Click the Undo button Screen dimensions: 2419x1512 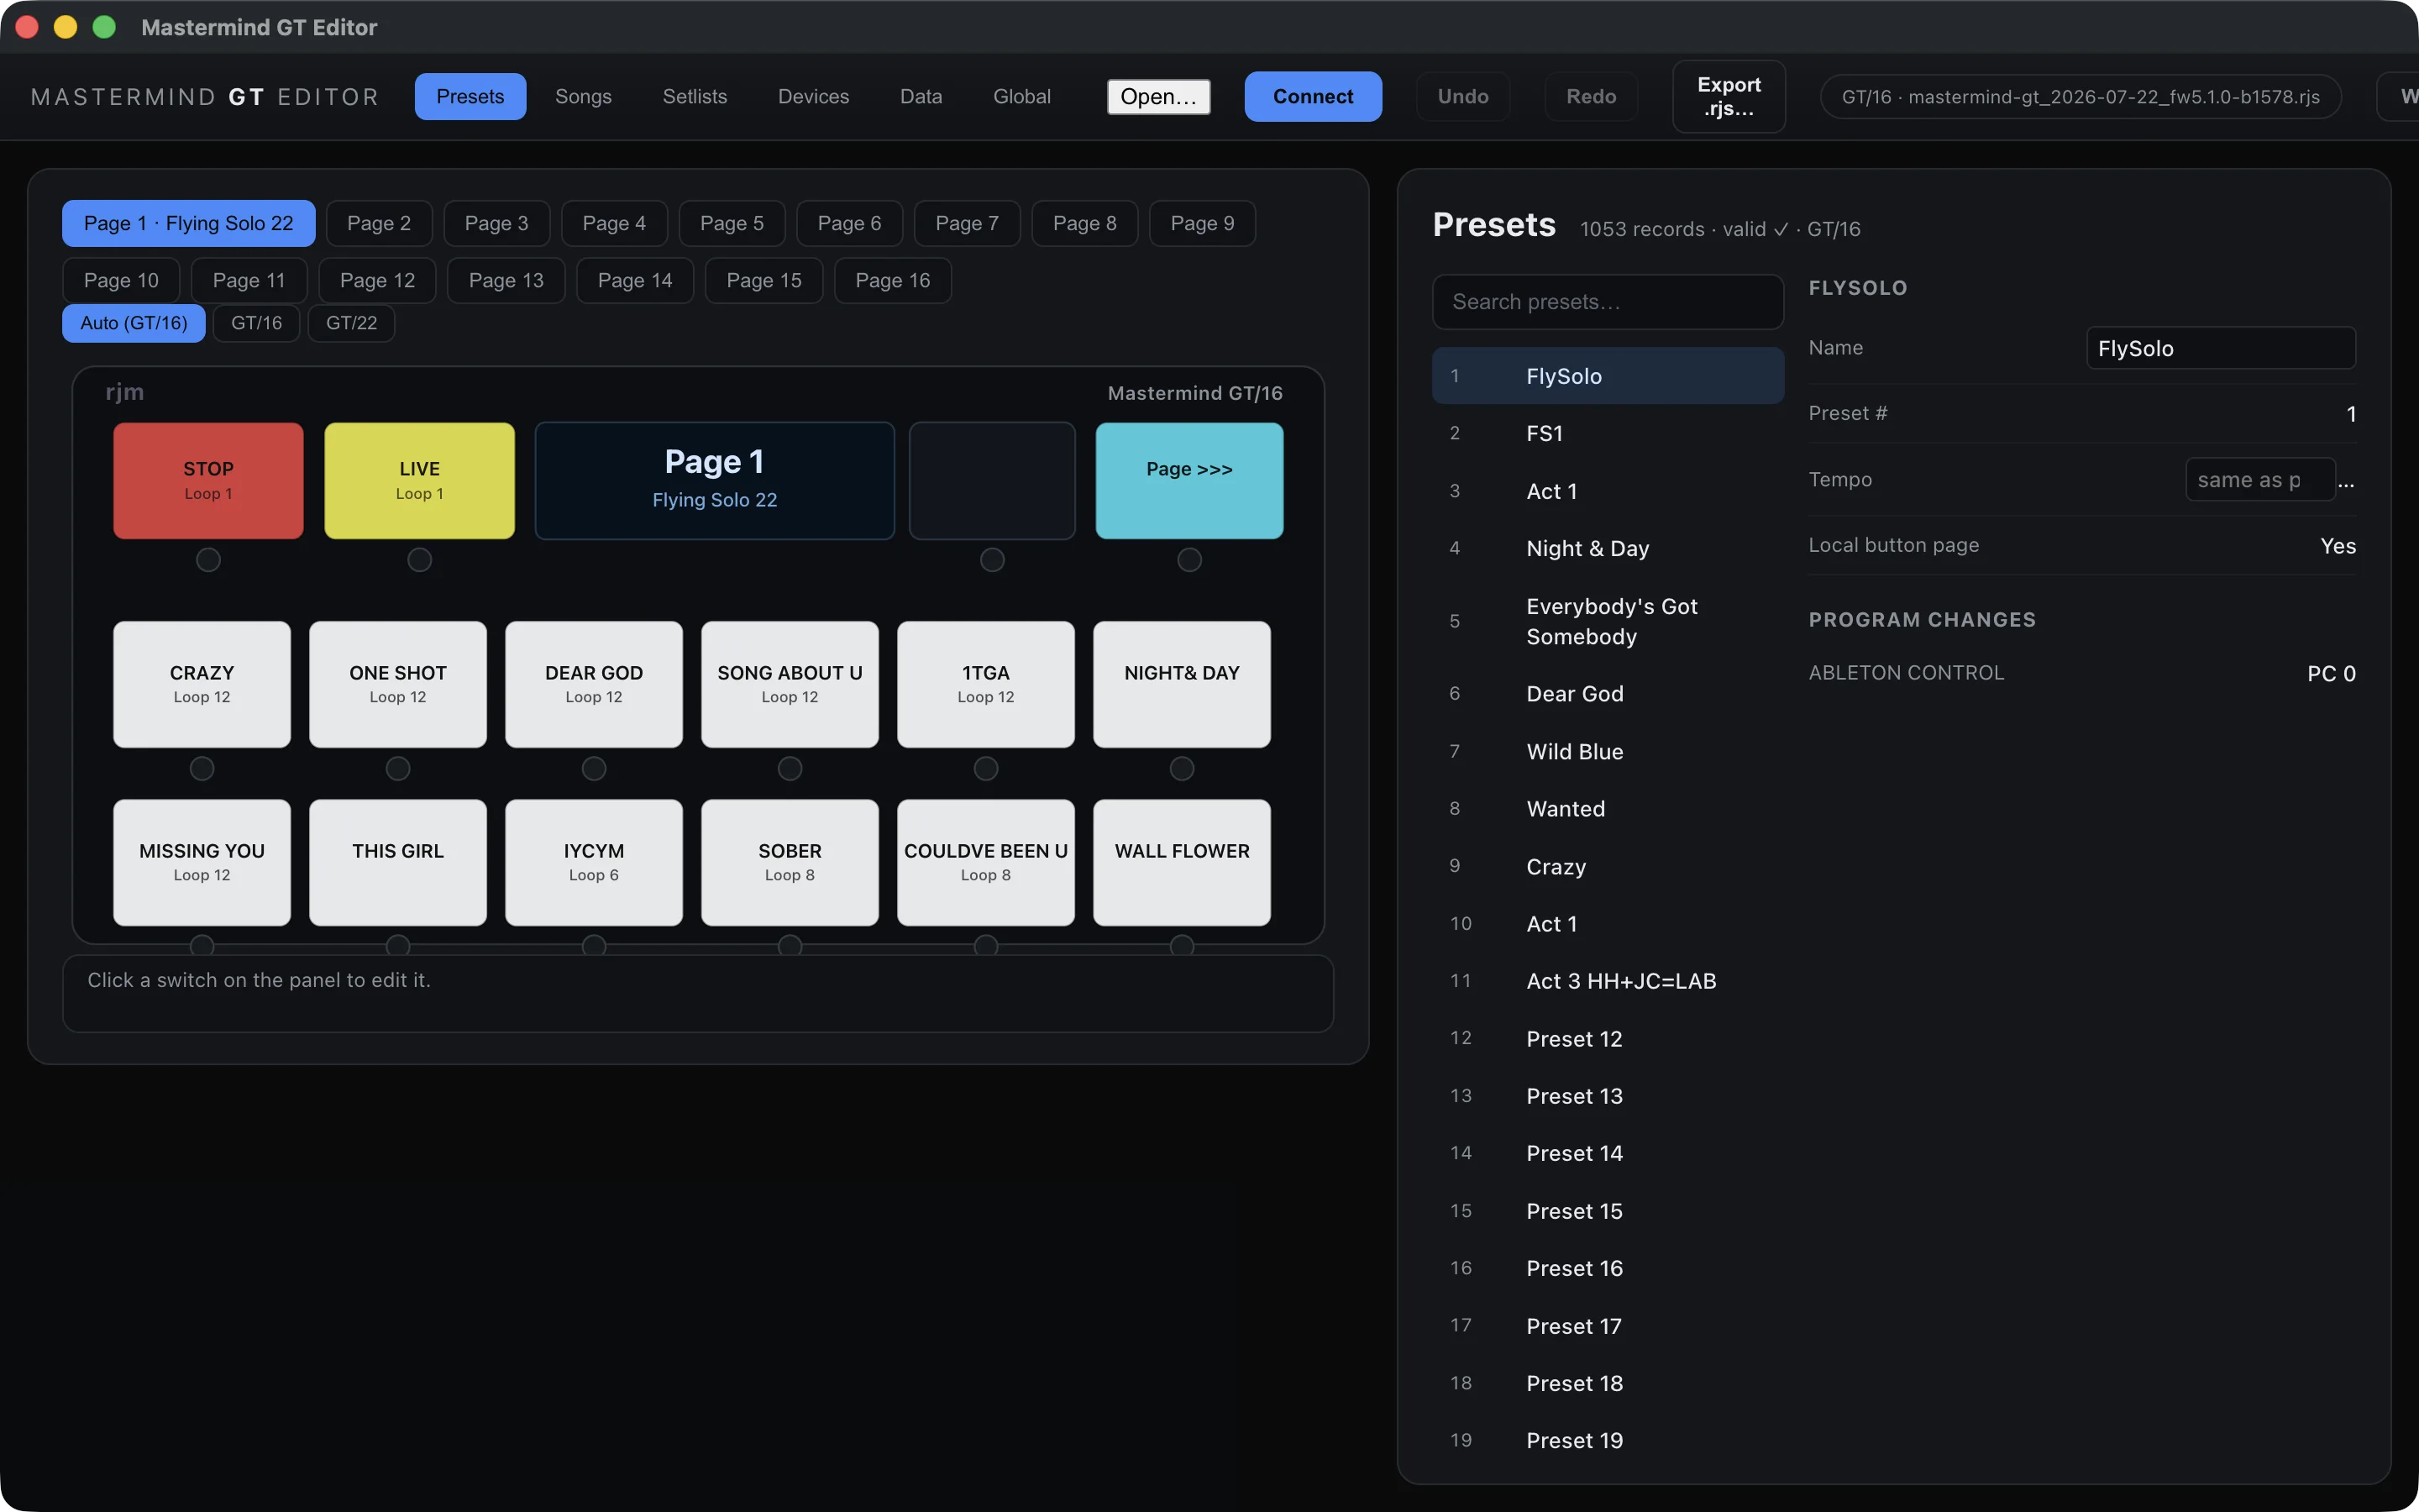[1462, 96]
